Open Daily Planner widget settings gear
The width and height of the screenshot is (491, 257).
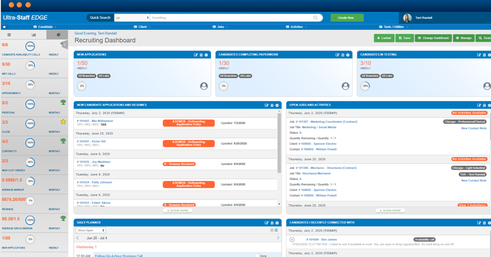277,223
